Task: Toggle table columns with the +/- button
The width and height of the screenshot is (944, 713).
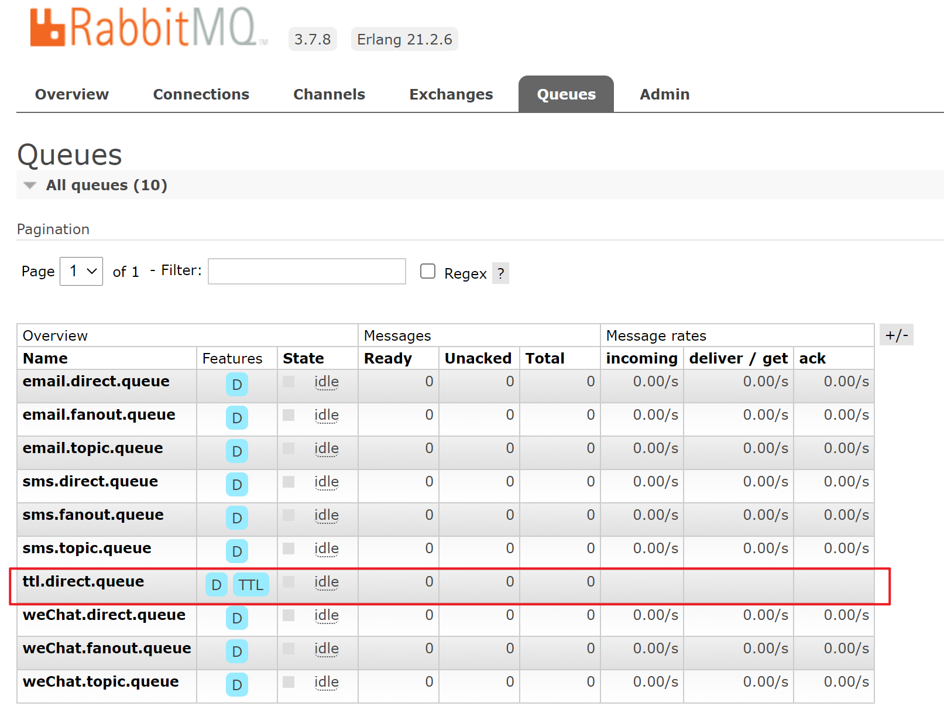Action: pos(896,335)
